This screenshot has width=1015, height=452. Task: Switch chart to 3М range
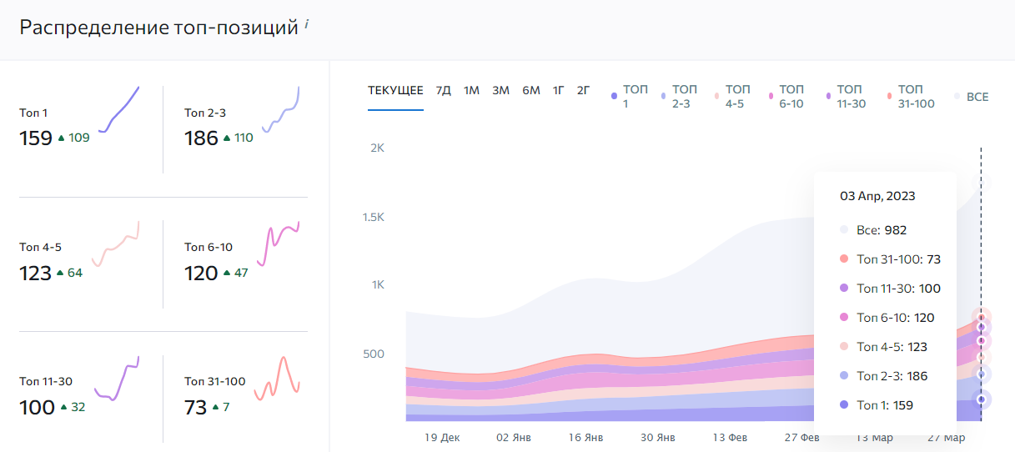pyautogui.click(x=500, y=90)
